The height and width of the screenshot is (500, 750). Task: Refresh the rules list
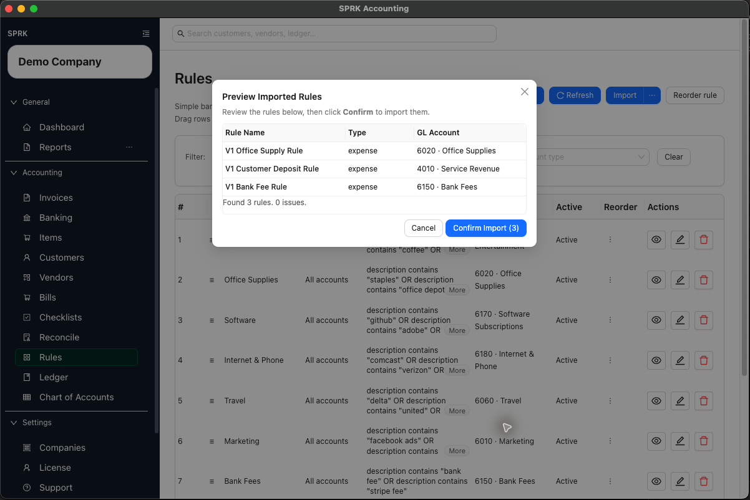click(575, 95)
